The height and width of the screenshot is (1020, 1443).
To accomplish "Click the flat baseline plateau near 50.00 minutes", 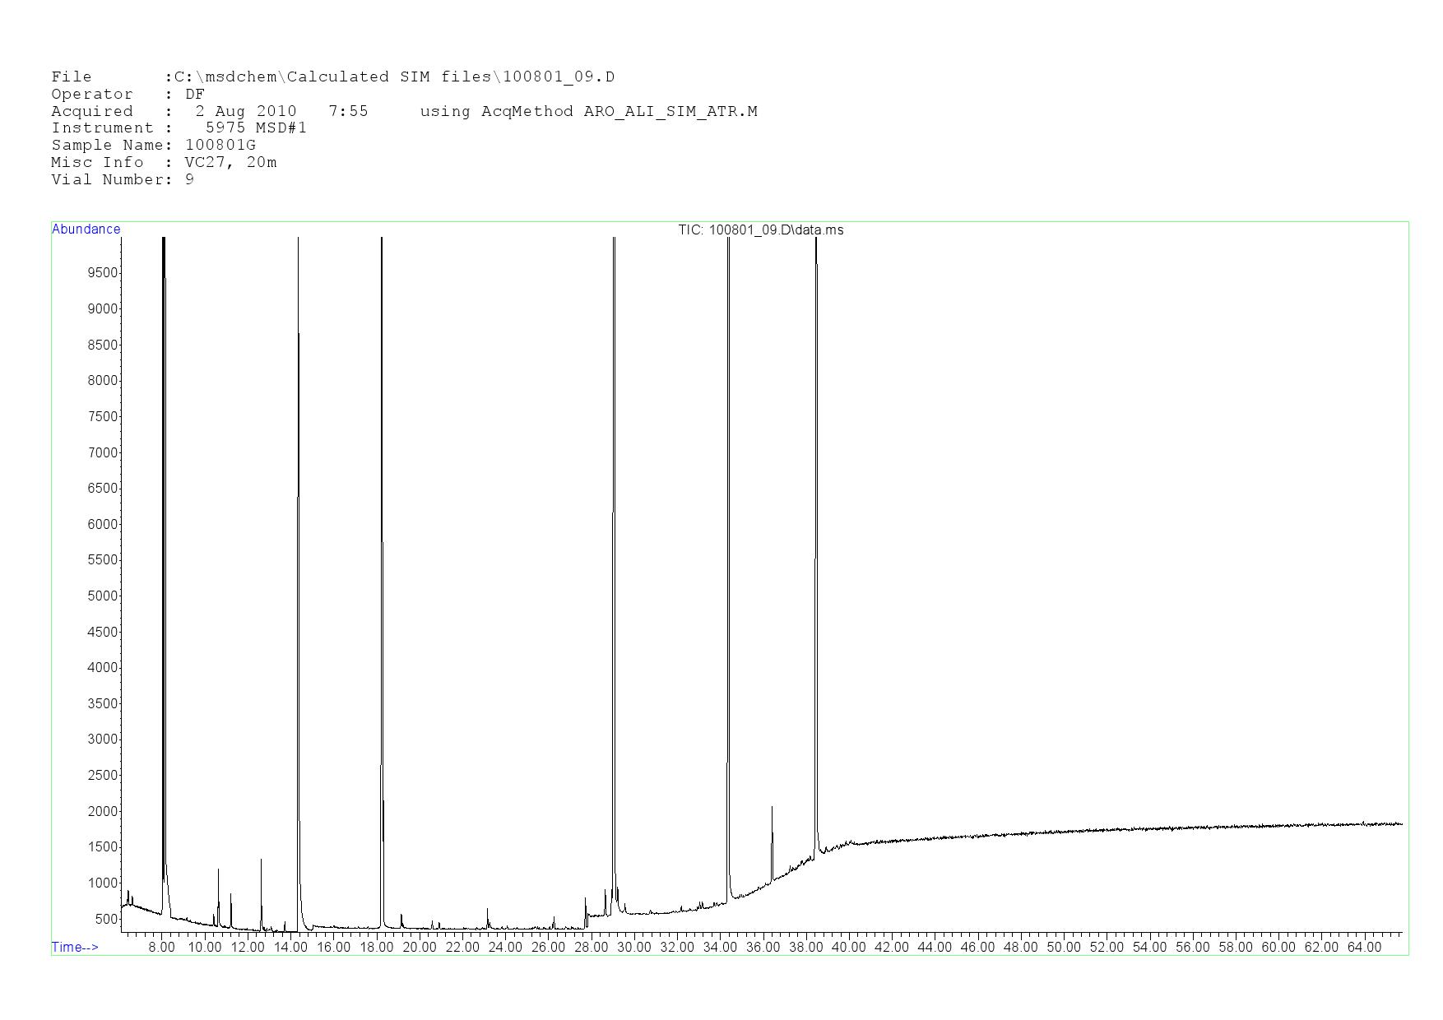I will click(1063, 832).
